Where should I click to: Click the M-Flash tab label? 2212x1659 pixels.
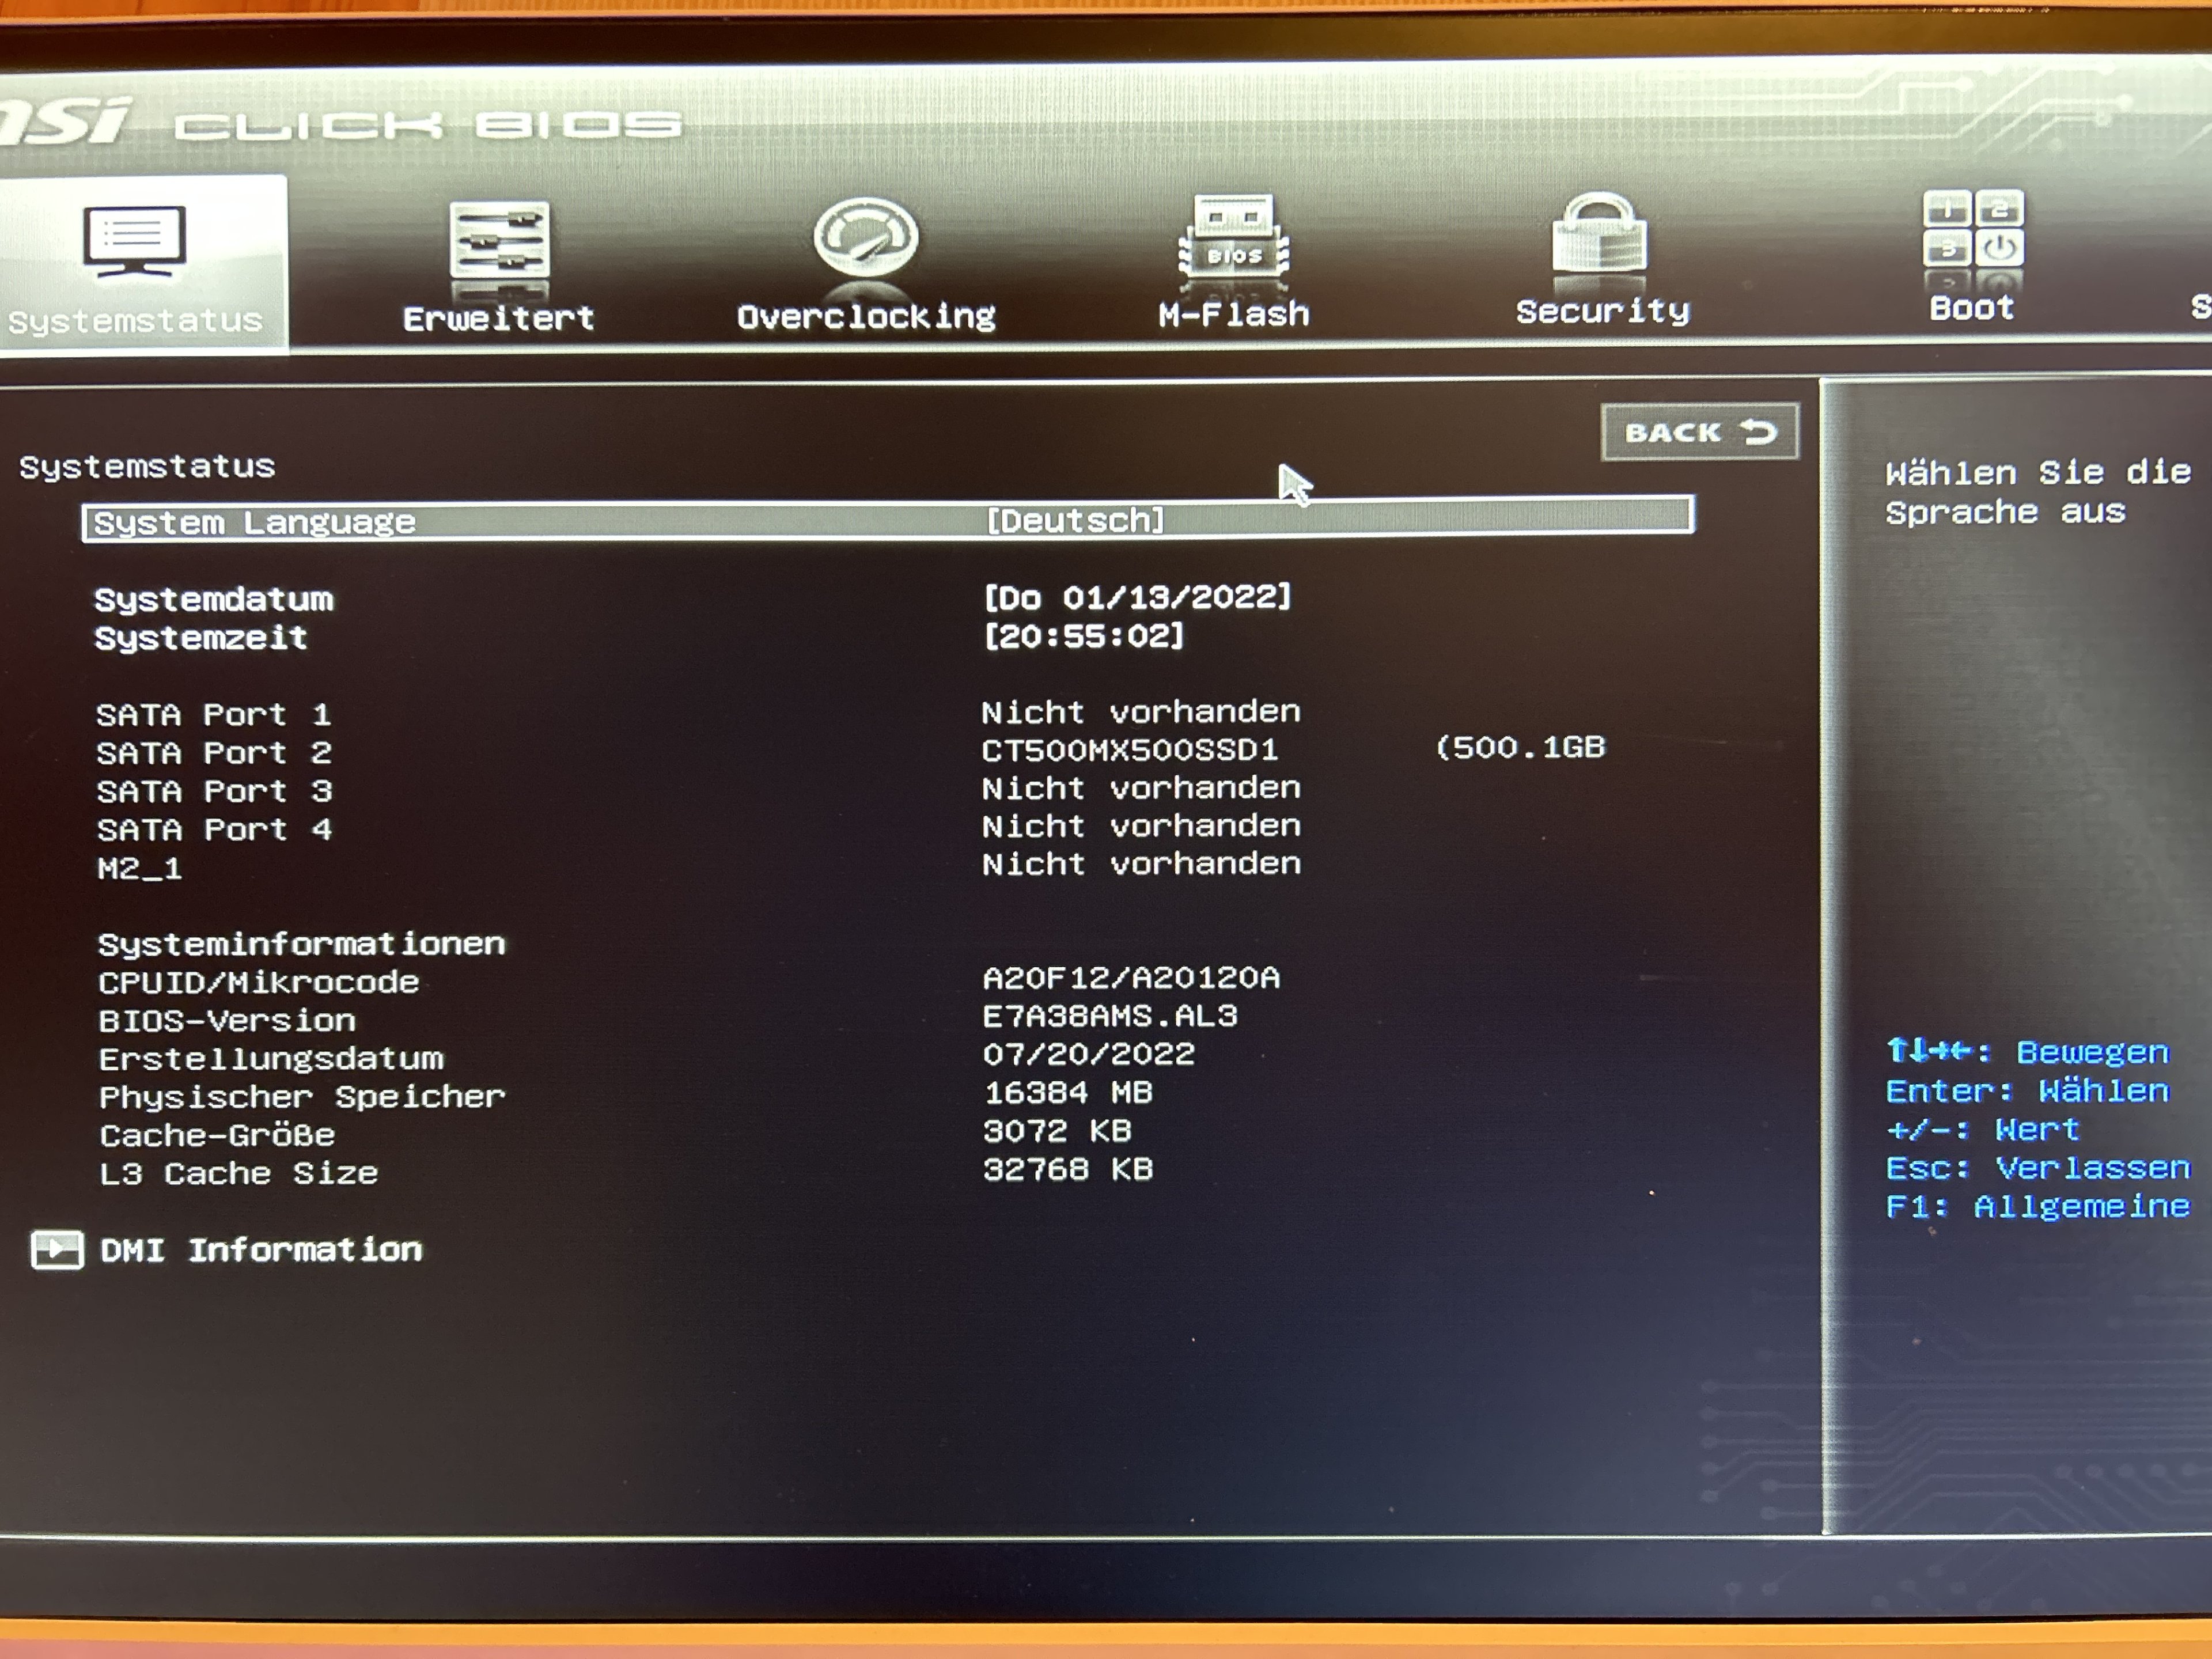point(1233,314)
